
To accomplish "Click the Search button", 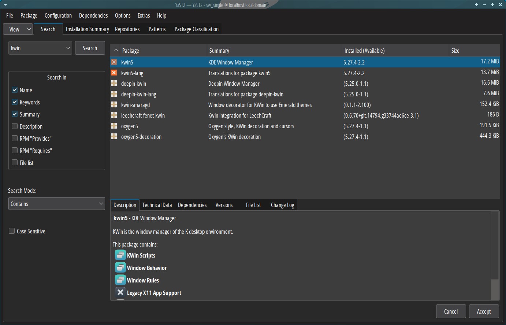I will click(90, 48).
